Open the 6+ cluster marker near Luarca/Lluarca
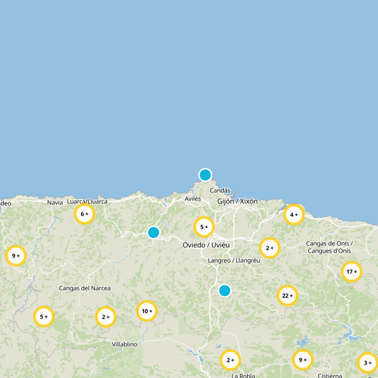The image size is (378, 378). click(85, 213)
